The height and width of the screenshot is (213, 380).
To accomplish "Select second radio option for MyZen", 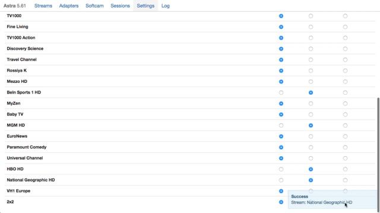I will pos(311,104).
